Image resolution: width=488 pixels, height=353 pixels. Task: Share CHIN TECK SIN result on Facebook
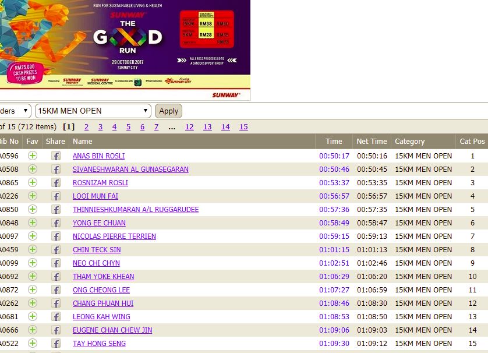tap(56, 250)
